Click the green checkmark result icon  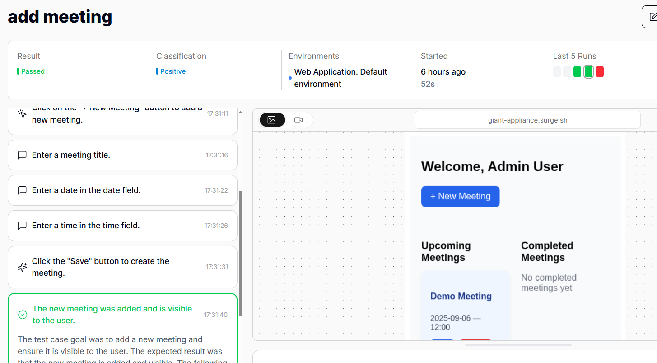click(x=23, y=315)
